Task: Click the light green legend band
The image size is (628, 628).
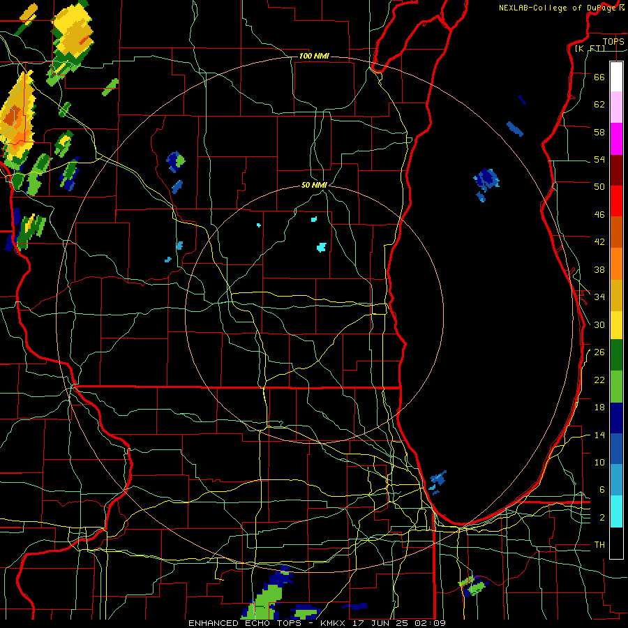Action: pyautogui.click(x=616, y=386)
